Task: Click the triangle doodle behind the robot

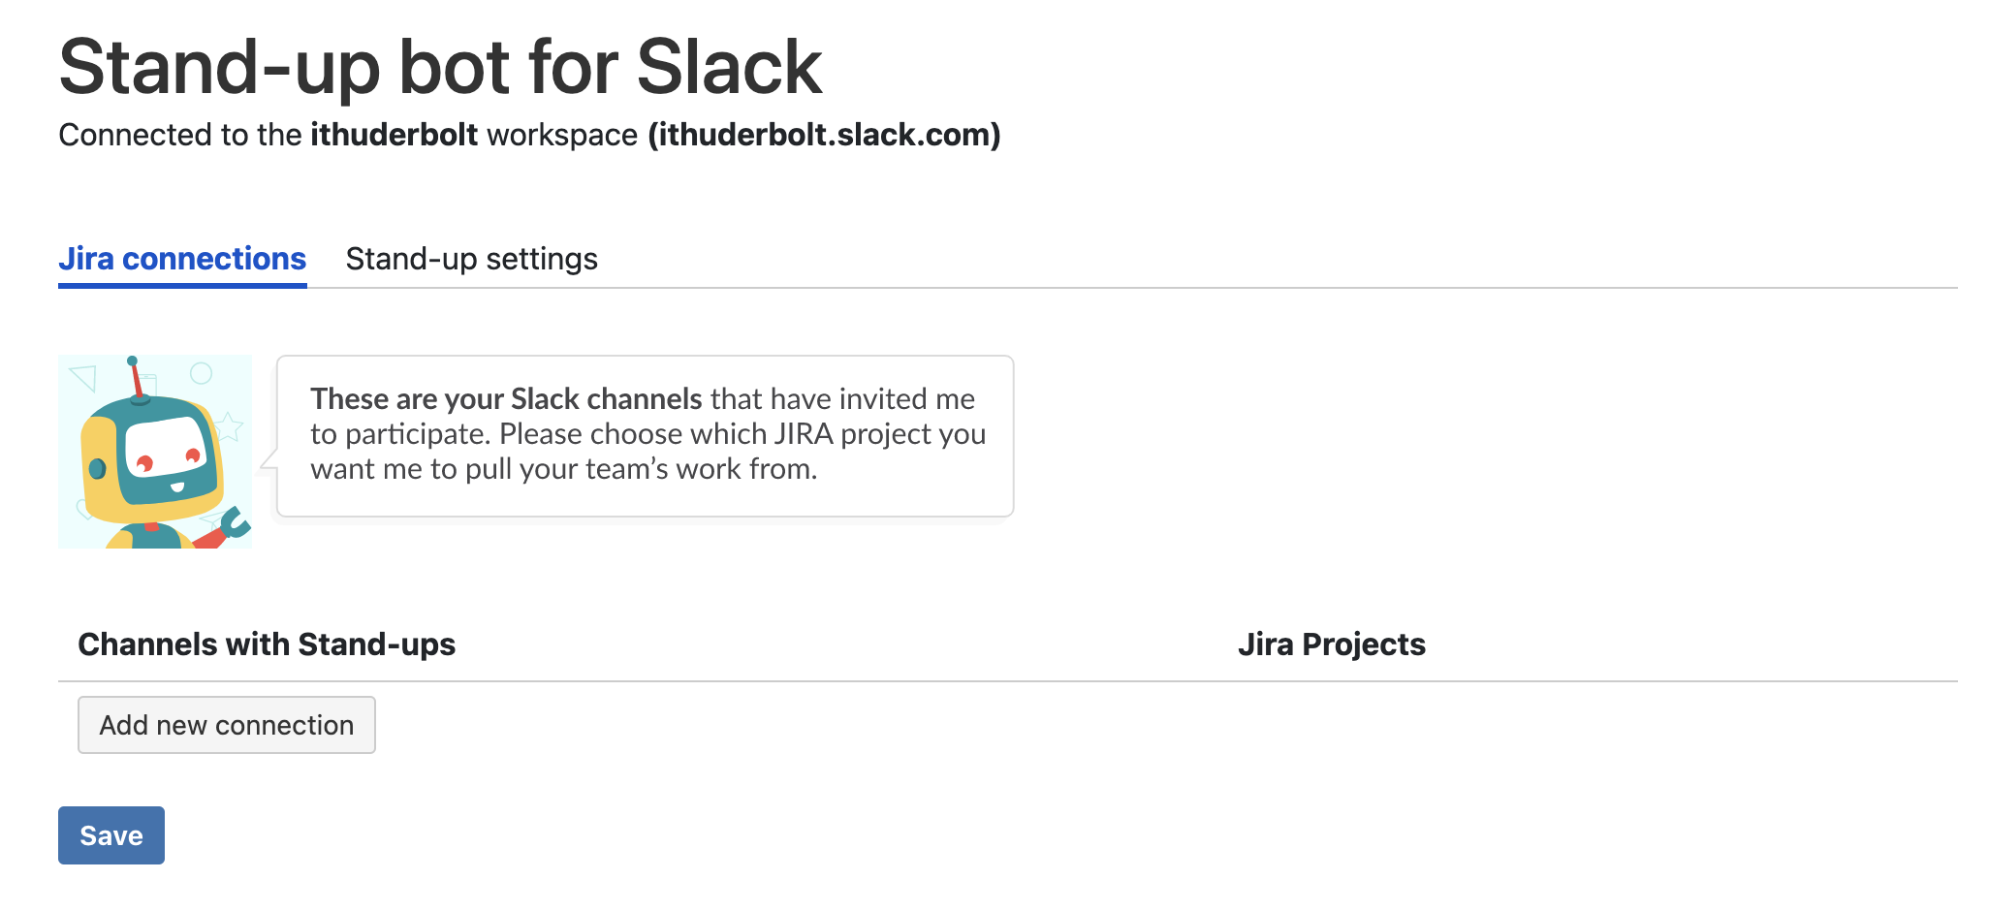Action: 83,376
